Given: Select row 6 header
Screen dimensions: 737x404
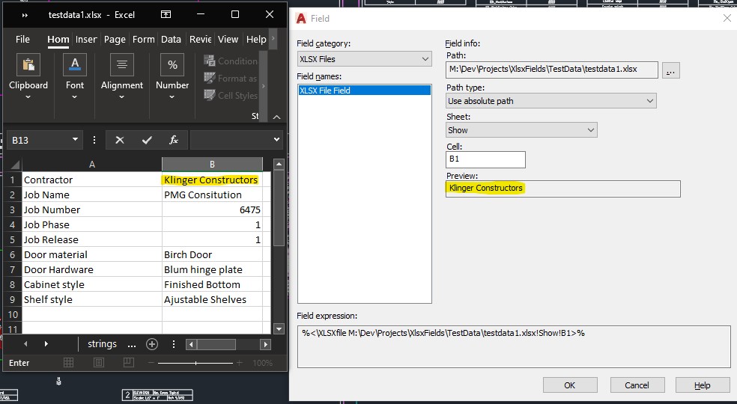Looking at the screenshot, I should pyautogui.click(x=13, y=254).
